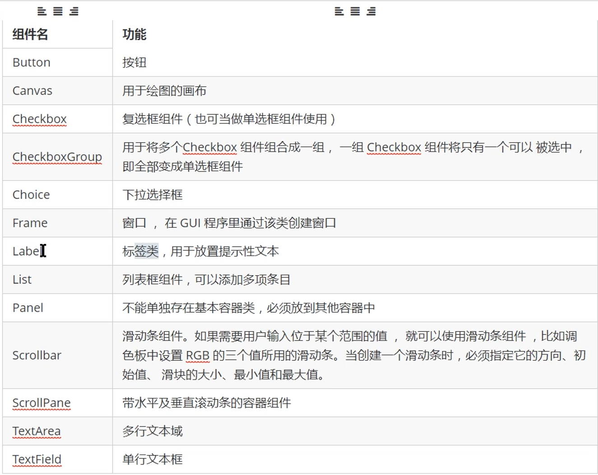Click the 滑动条组件 text in Scrollbar row
The height and width of the screenshot is (475, 598).
[153, 336]
